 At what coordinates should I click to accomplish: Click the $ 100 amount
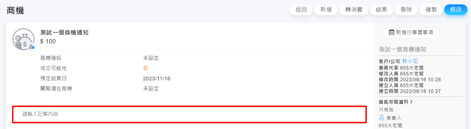point(48,41)
